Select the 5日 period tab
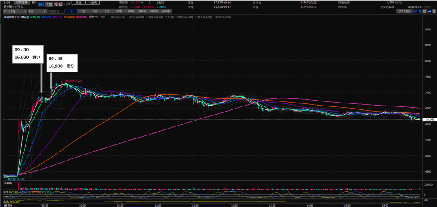437x207 pixels. (107, 11)
